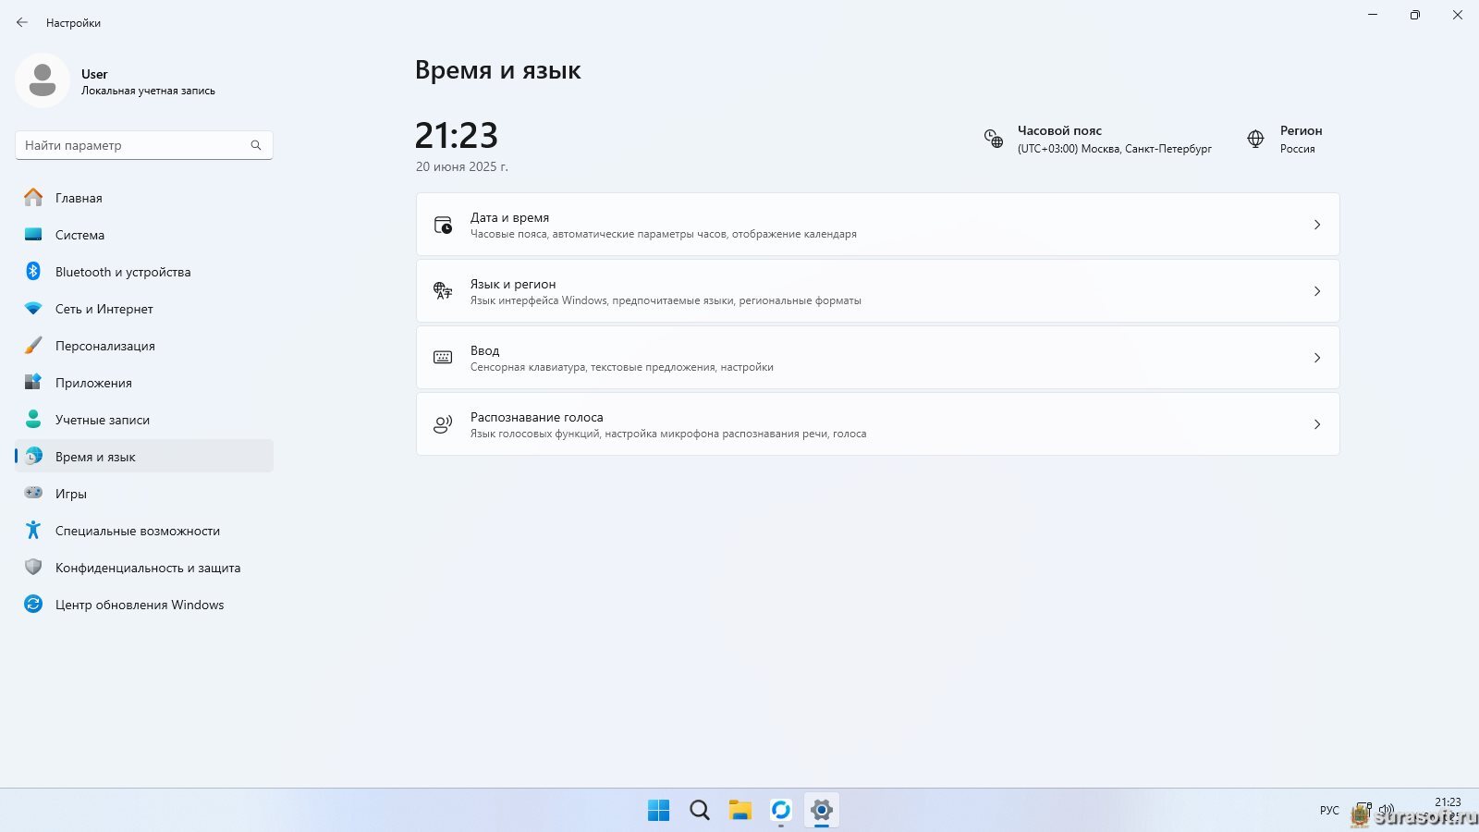Click the date 20 июня 2025 г.
Screen dimensions: 1479x832
(x=462, y=167)
